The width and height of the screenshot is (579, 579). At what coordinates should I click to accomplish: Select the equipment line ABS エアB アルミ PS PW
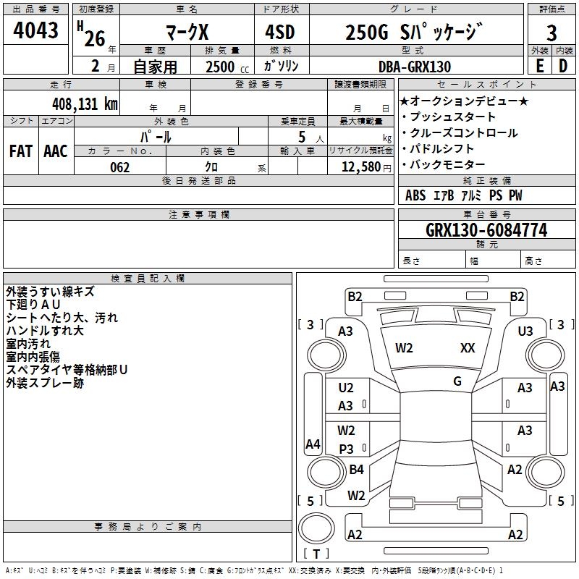(x=464, y=195)
